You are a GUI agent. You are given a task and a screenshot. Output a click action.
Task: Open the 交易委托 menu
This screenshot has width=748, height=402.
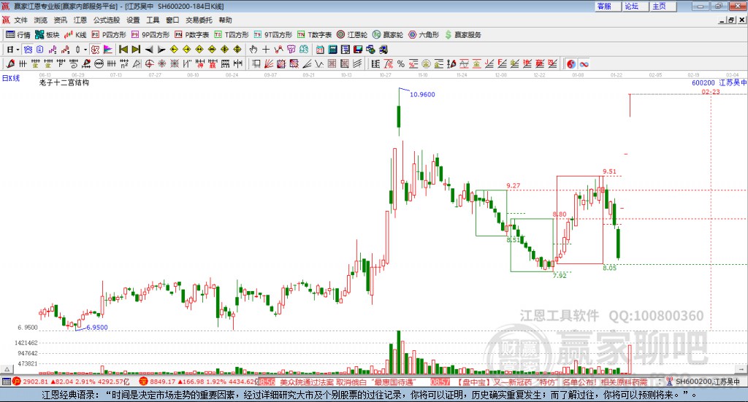click(x=199, y=20)
